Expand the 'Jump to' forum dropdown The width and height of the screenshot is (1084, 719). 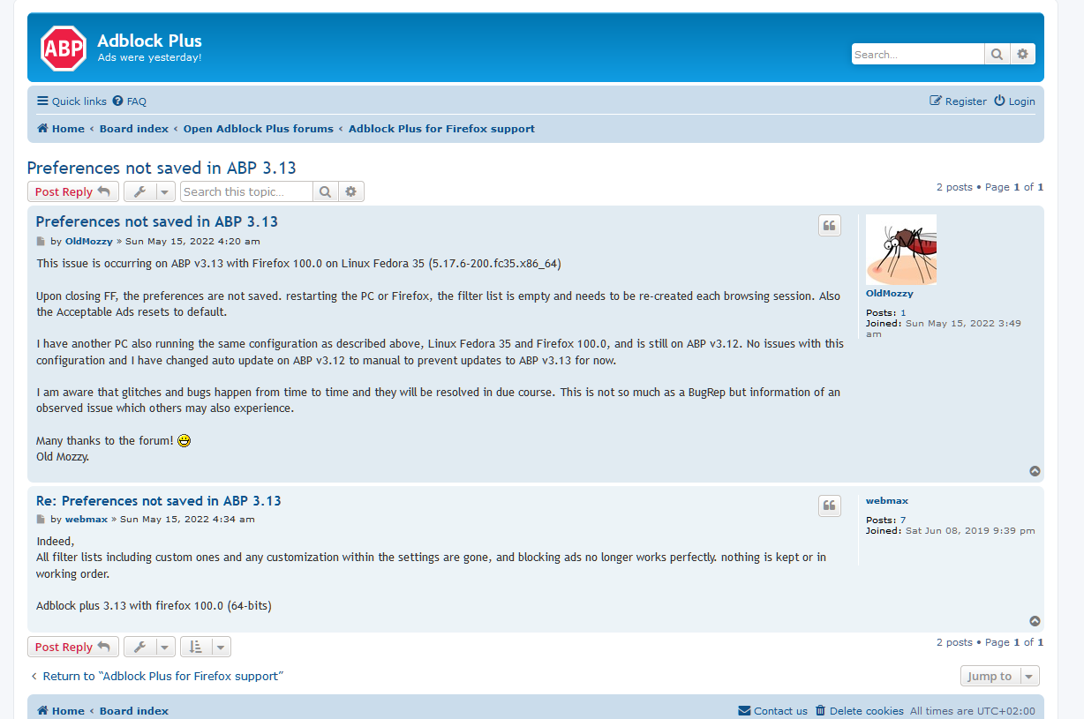(x=1000, y=676)
